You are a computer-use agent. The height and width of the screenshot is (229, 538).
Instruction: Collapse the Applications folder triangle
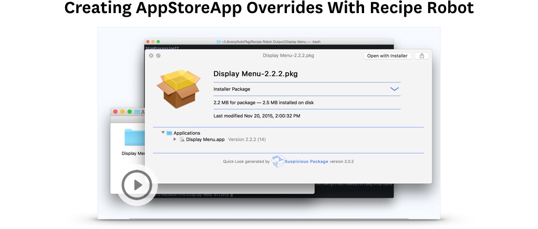pos(163,133)
